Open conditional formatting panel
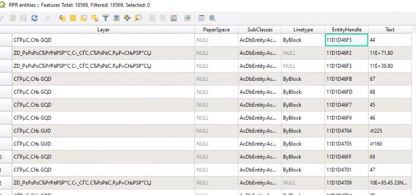The image size is (416, 195). (x=187, y=18)
